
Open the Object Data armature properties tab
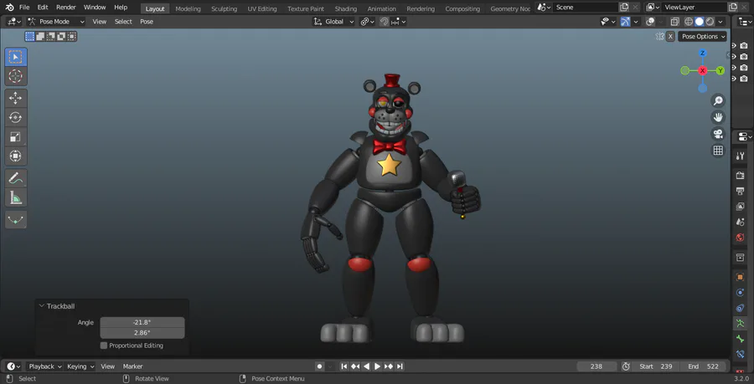coord(740,324)
